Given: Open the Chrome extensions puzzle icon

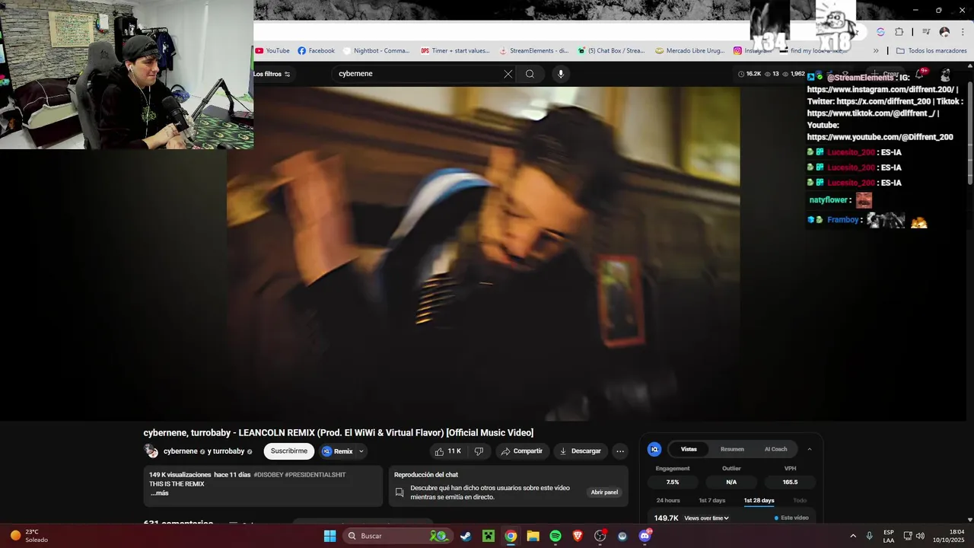Looking at the screenshot, I should (899, 32).
